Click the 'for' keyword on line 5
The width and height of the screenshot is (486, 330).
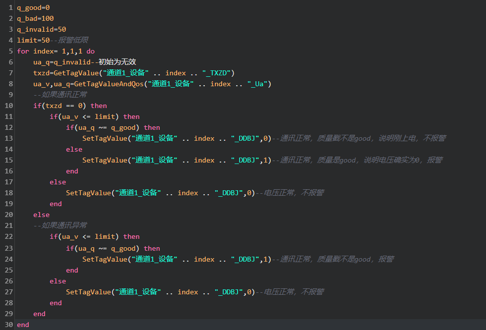pyautogui.click(x=23, y=51)
